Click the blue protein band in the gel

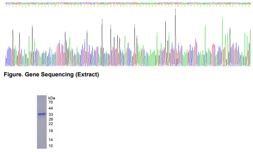point(42,114)
